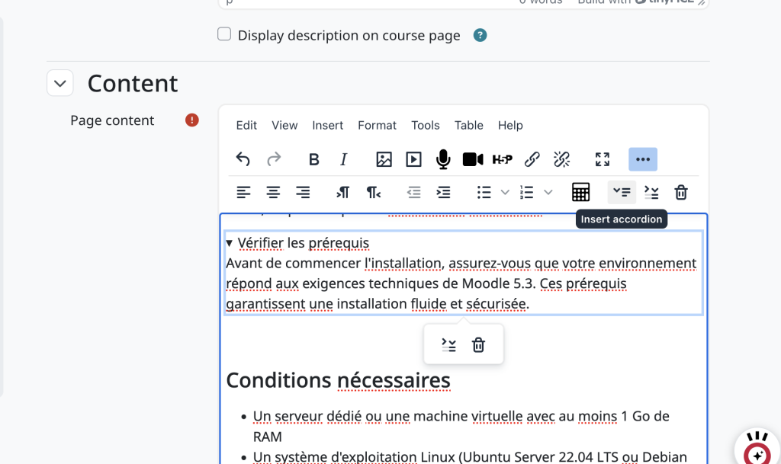Insert H5P content
This screenshot has width=781, height=464.
coord(502,159)
